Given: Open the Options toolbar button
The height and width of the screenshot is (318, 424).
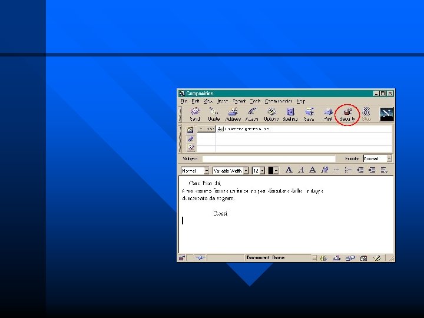Looking at the screenshot, I should (x=271, y=114).
